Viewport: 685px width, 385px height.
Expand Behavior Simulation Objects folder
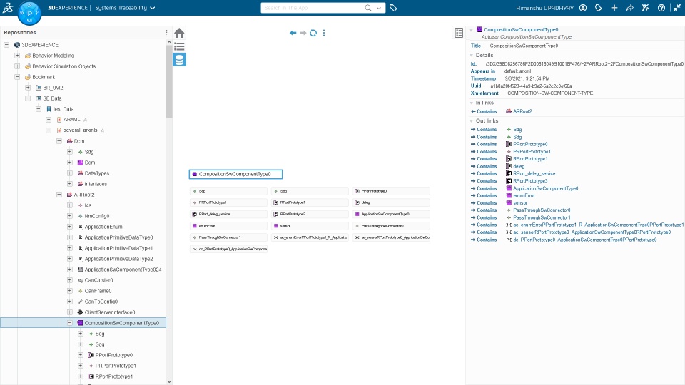[x=17, y=66]
